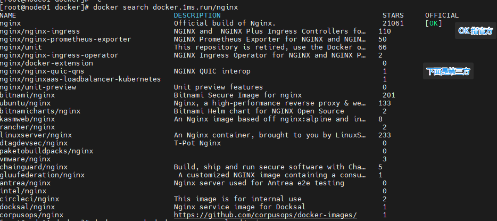Click the DESCRIPTION column header
497x221 pixels.
click(197, 15)
